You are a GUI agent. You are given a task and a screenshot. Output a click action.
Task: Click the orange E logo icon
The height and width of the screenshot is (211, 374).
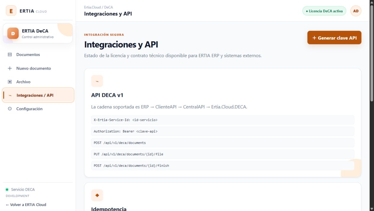point(11,11)
